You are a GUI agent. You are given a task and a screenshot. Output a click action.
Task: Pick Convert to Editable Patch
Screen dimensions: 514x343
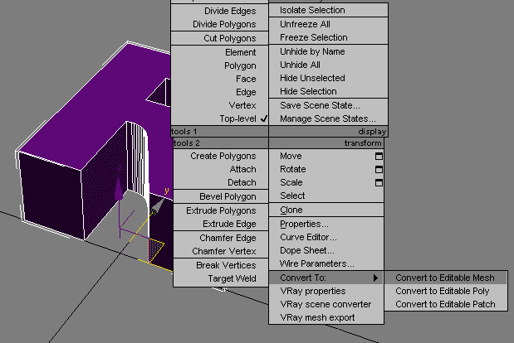click(x=445, y=304)
